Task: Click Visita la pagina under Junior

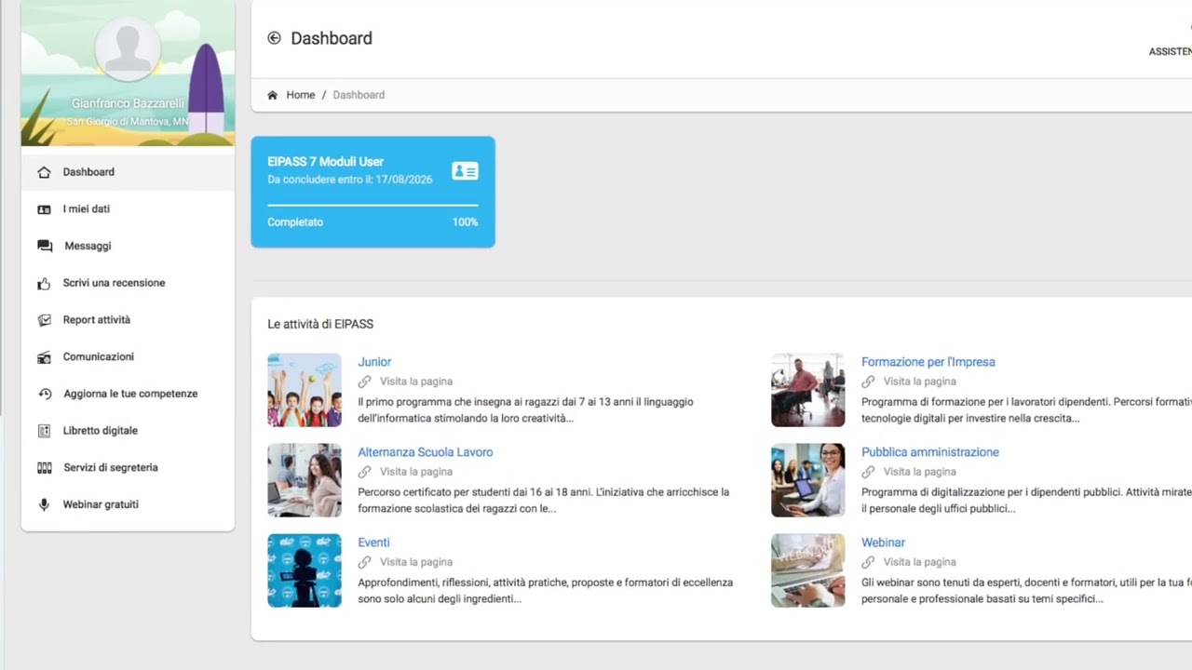Action: (416, 382)
